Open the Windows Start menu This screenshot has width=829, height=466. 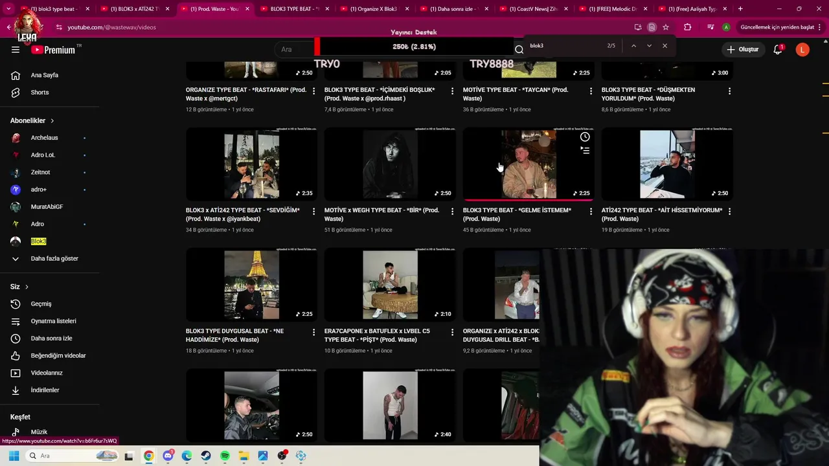(x=14, y=456)
